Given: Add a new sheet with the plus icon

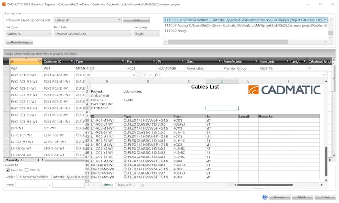Looking at the screenshot, I should pos(142,185).
